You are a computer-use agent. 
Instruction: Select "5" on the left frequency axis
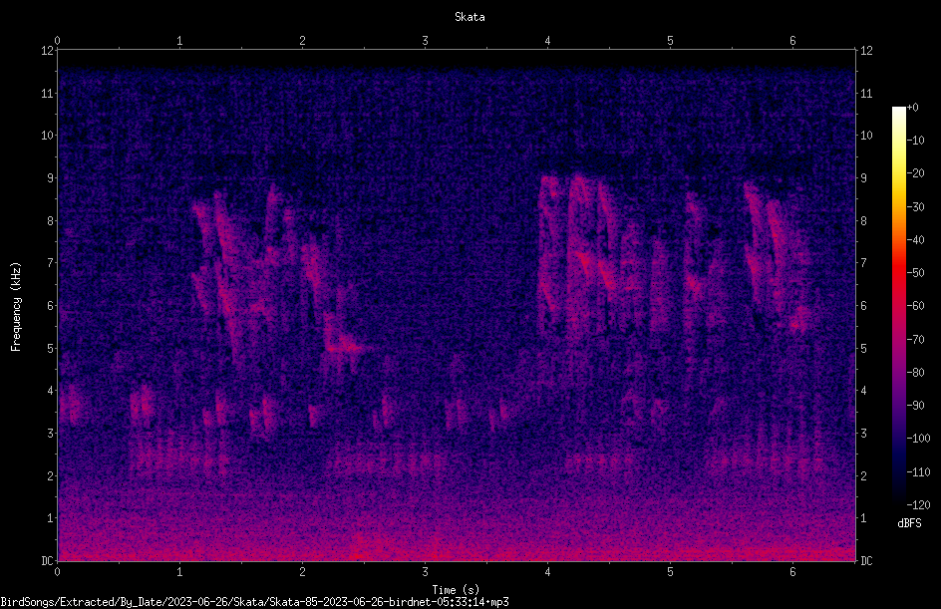(50, 349)
